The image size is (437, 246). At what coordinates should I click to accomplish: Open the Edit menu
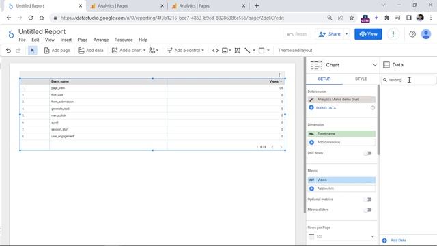(36, 40)
